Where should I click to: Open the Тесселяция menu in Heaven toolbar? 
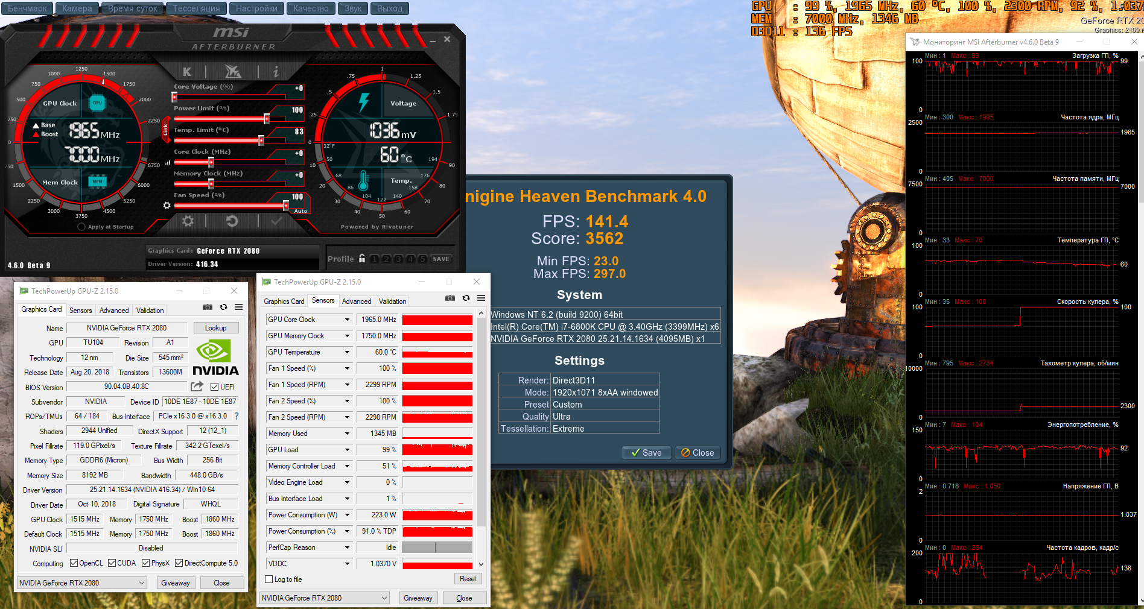pyautogui.click(x=196, y=8)
